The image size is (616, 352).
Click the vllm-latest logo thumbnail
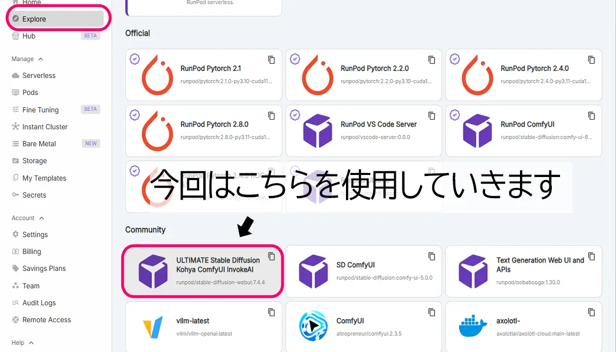point(153,327)
